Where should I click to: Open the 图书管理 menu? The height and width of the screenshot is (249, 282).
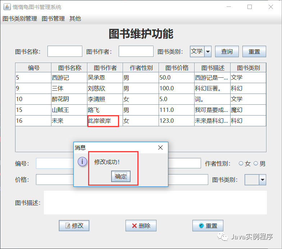pos(53,19)
